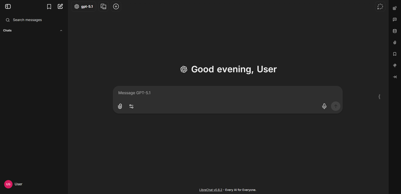Open Agent Builder icon in right sidebar

(394, 8)
